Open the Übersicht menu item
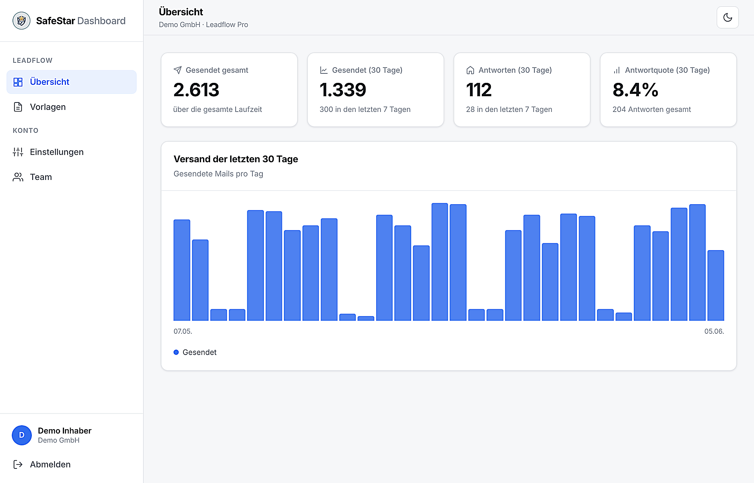Viewport: 754px width, 483px height. coord(71,82)
